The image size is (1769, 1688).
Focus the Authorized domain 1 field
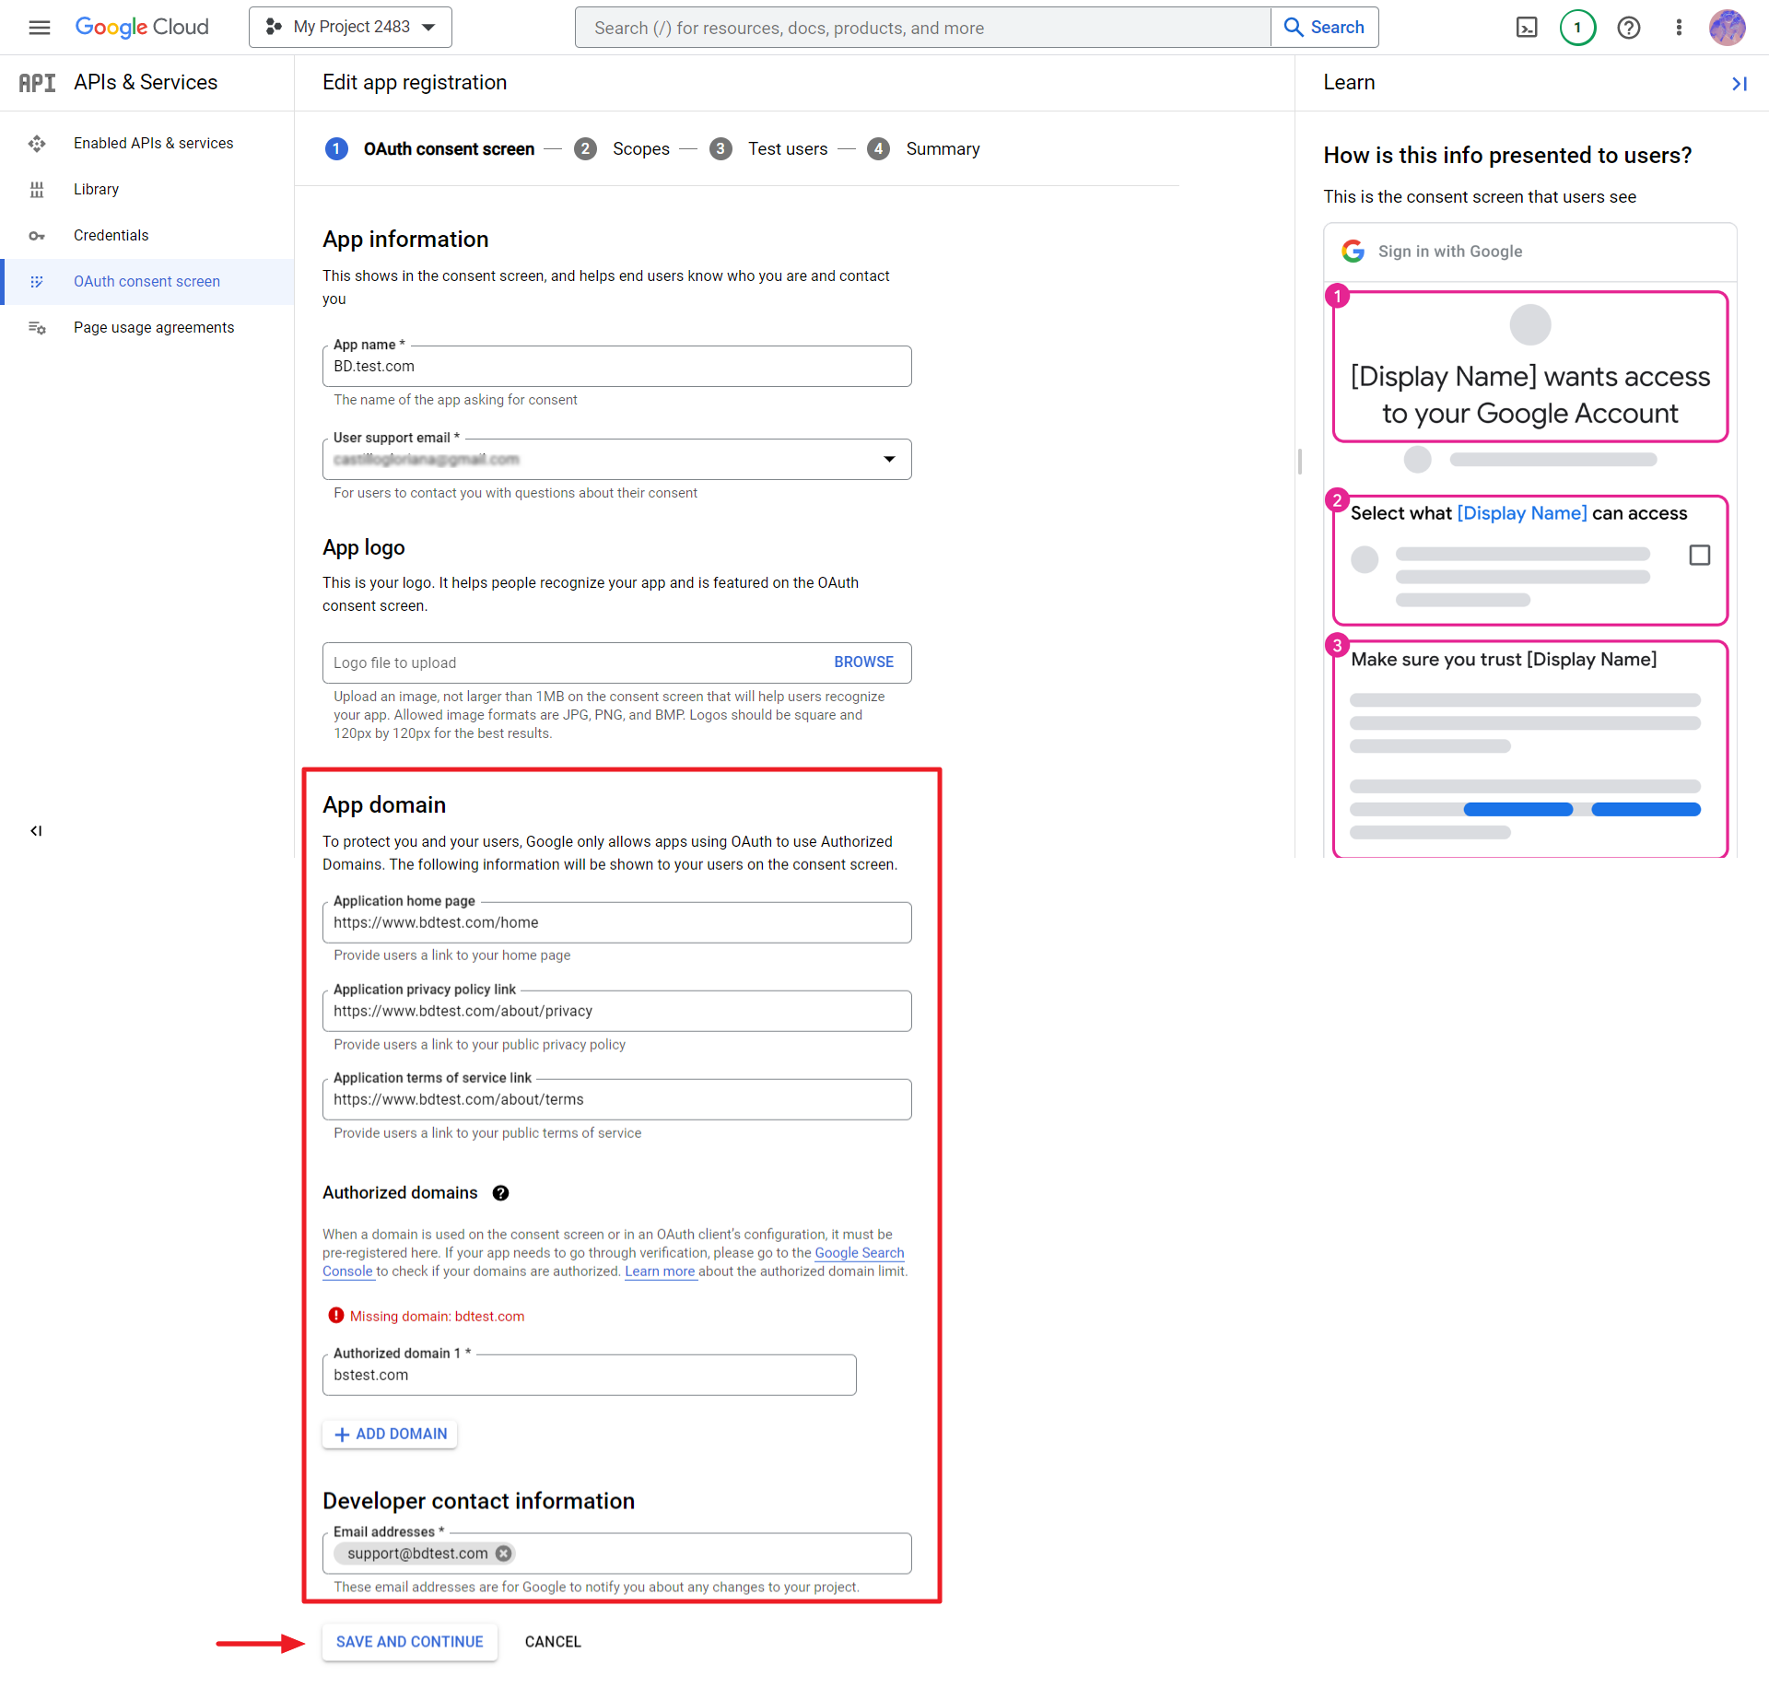point(589,1375)
